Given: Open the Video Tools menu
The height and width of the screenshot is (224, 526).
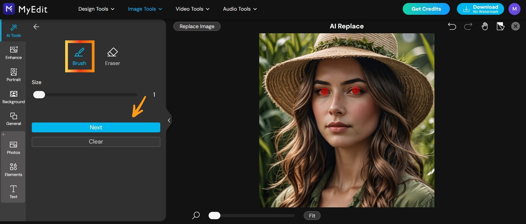Looking at the screenshot, I should 192,9.
